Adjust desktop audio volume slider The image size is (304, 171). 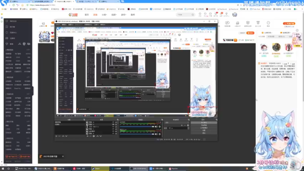tap(137, 127)
